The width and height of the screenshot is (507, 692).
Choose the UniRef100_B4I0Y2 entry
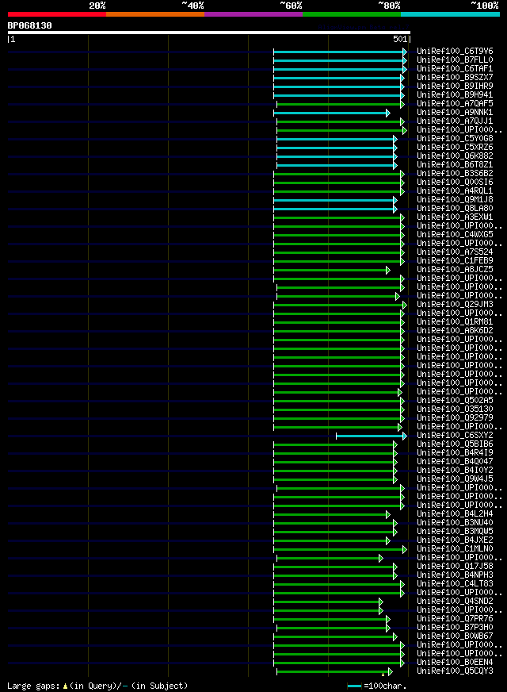(x=455, y=471)
